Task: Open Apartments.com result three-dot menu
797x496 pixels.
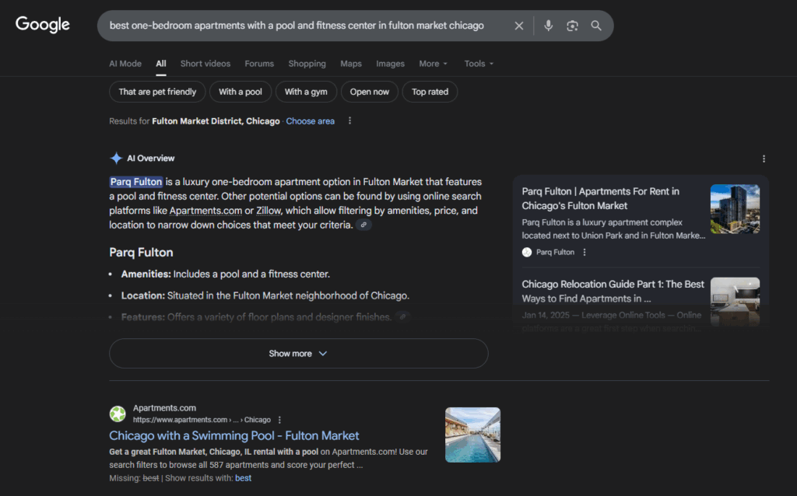Action: click(279, 420)
